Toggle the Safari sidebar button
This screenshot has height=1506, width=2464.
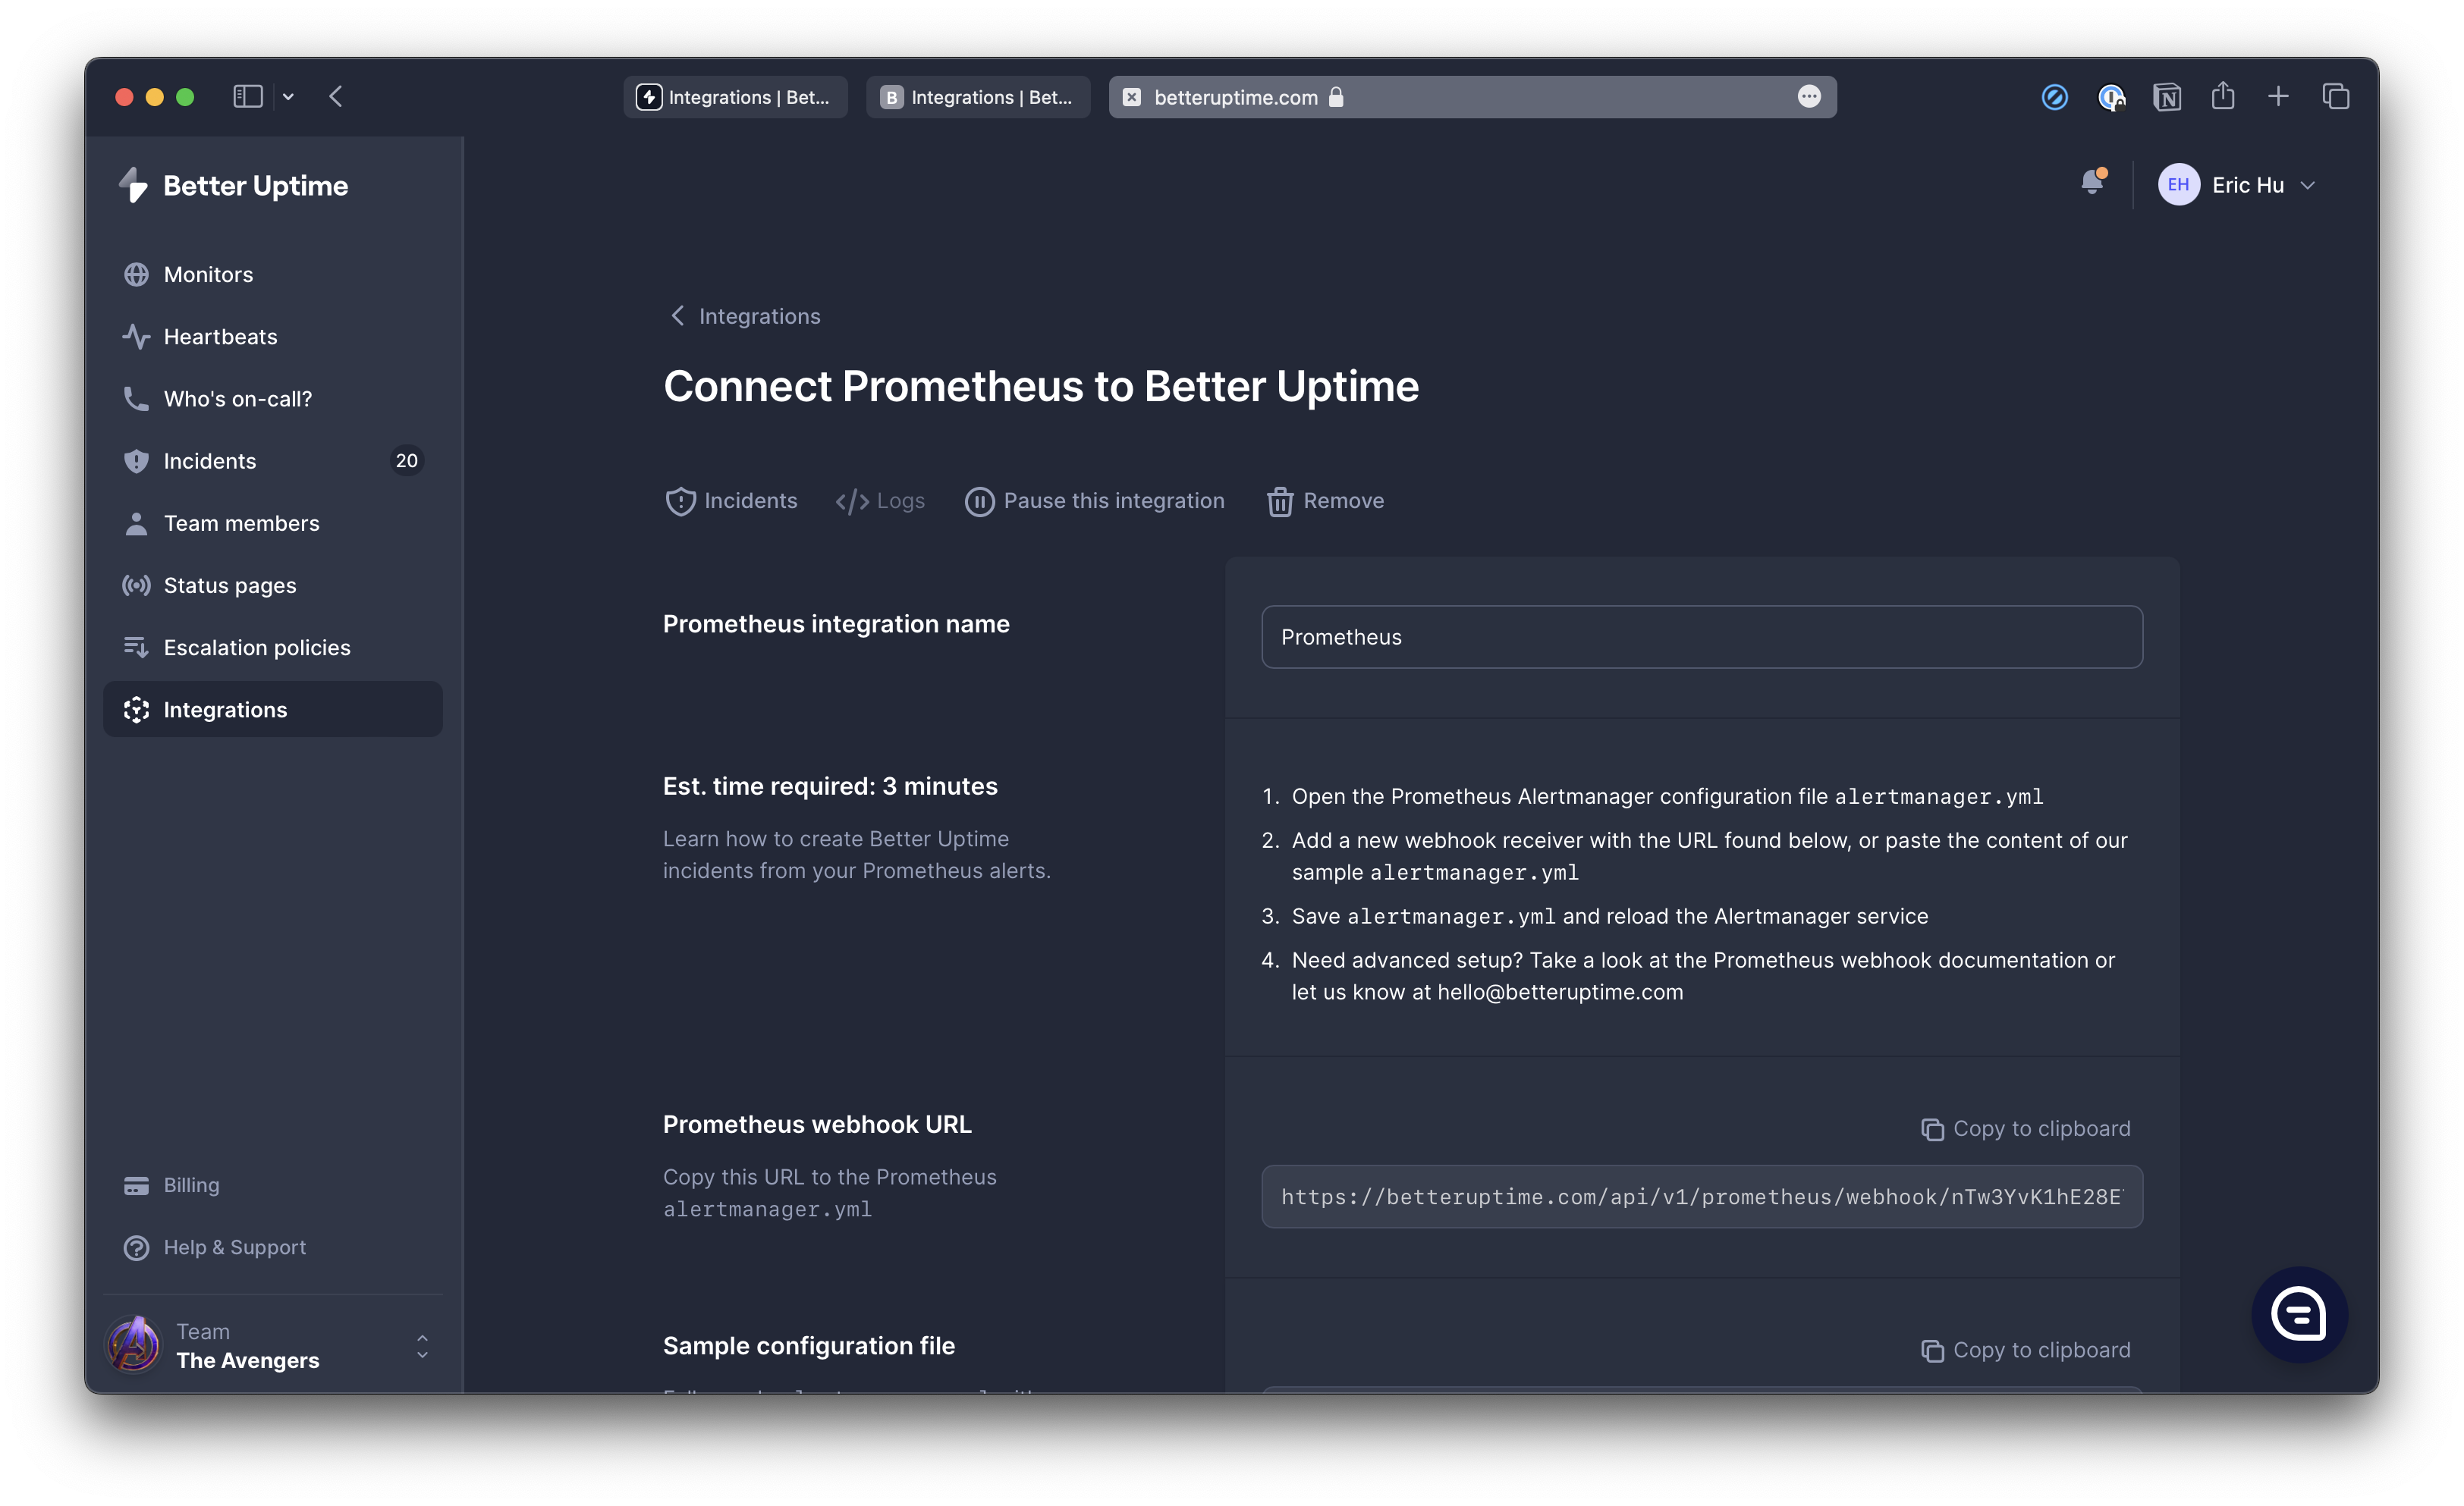(248, 97)
